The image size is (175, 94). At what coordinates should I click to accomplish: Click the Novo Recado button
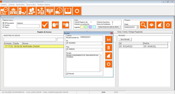125,39
